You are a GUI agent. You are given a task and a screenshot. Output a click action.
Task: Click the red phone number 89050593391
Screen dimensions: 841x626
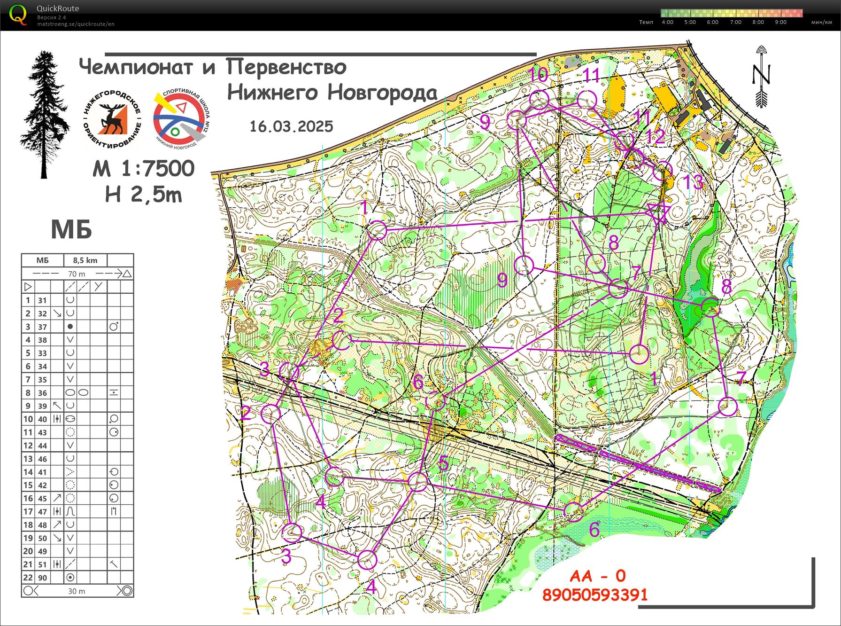coord(595,595)
